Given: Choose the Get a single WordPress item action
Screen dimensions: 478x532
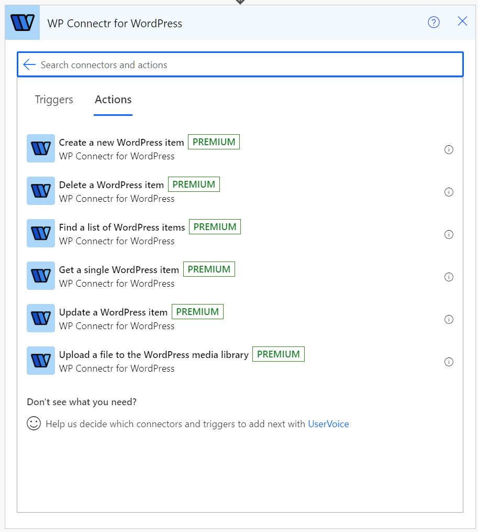Looking at the screenshot, I should 119,269.
